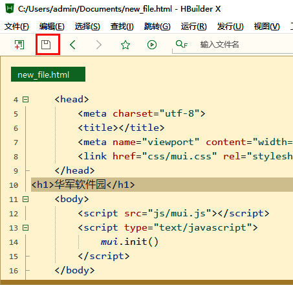Open the 选择(S) menu

coord(87,27)
